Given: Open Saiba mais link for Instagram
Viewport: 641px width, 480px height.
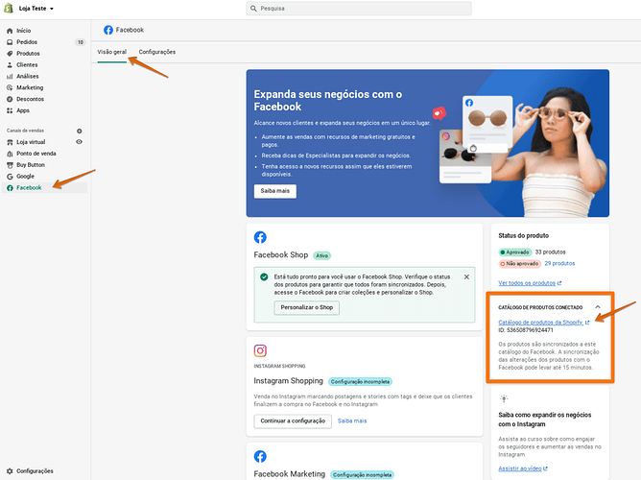Looking at the screenshot, I should point(352,421).
